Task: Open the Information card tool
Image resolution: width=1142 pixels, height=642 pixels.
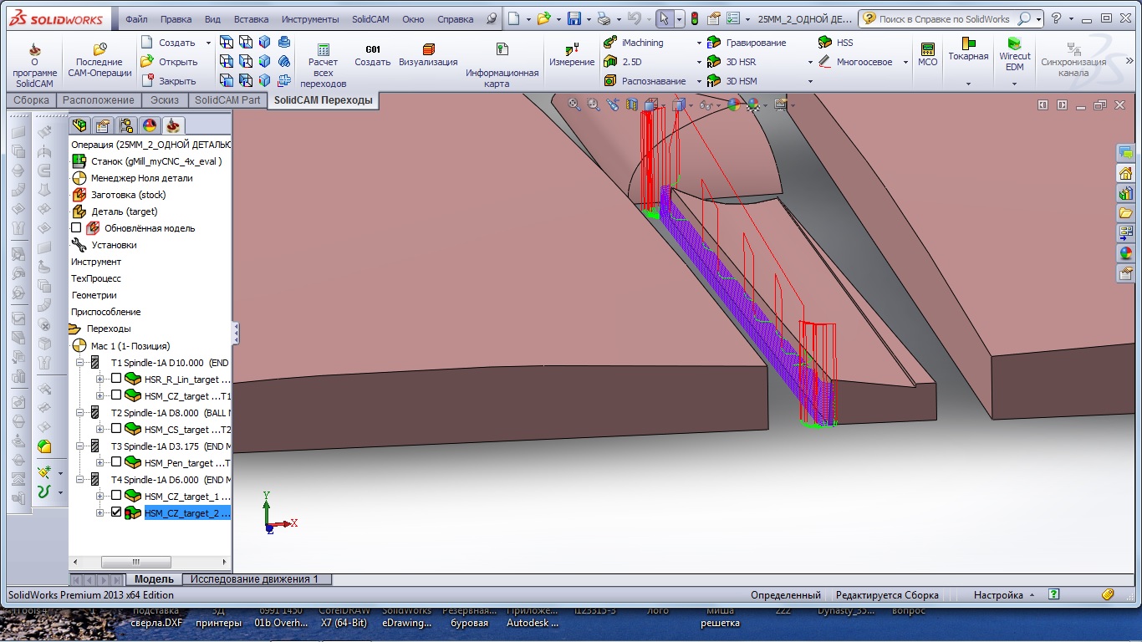Action: click(x=502, y=52)
